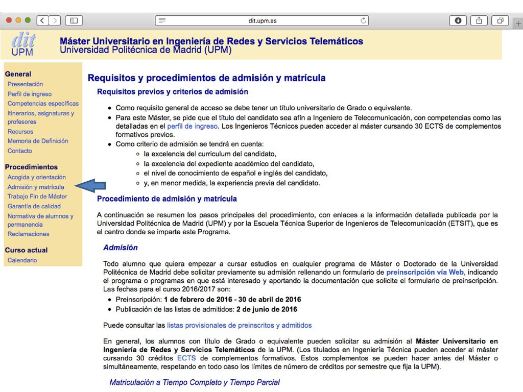523x392 pixels.
Task: Show all tabs with the tab overview button
Action: click(500, 20)
